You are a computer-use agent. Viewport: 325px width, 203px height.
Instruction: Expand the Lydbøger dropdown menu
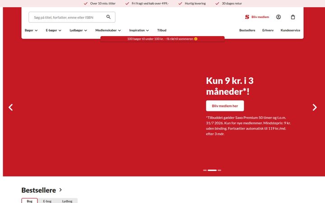(x=78, y=30)
